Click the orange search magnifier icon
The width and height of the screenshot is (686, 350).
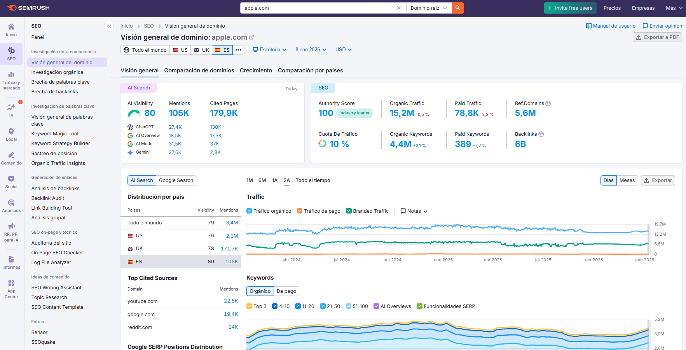click(x=457, y=8)
